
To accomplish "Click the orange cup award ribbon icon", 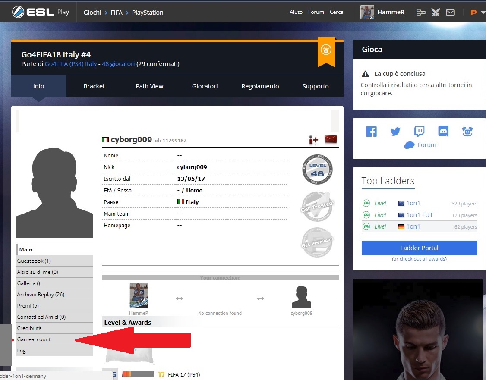I will pos(326,51).
